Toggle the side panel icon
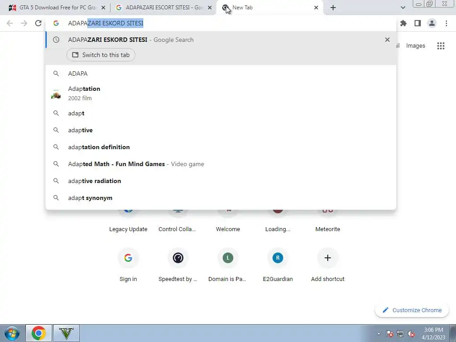The height and width of the screenshot is (342, 456). [x=418, y=23]
